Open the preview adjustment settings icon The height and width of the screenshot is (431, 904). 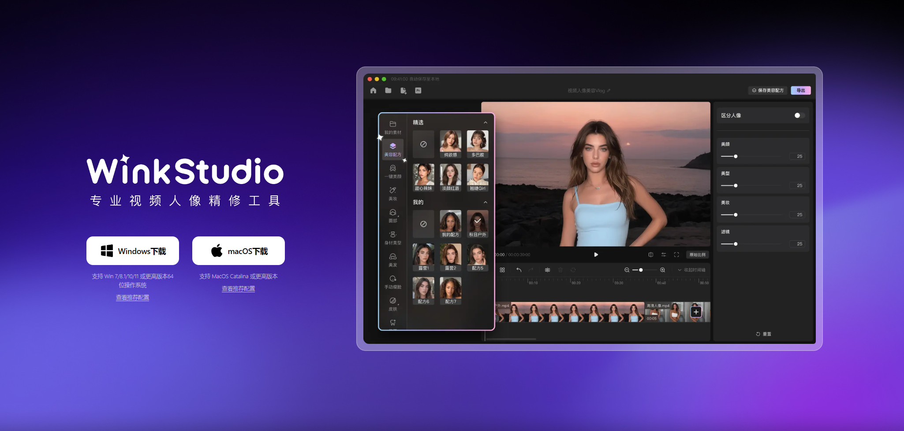(663, 254)
